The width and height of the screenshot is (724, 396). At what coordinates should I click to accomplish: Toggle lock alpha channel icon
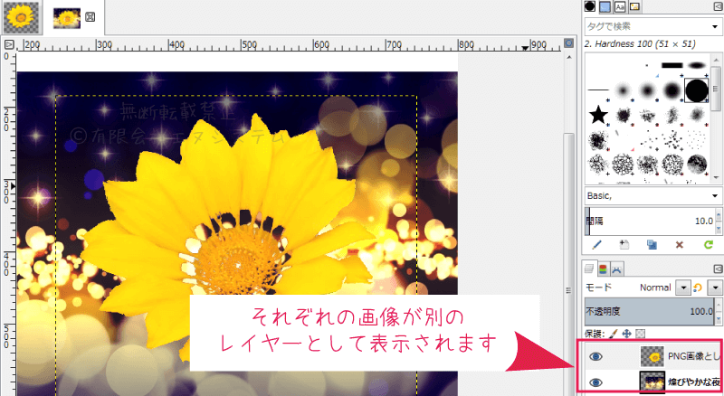click(x=641, y=334)
